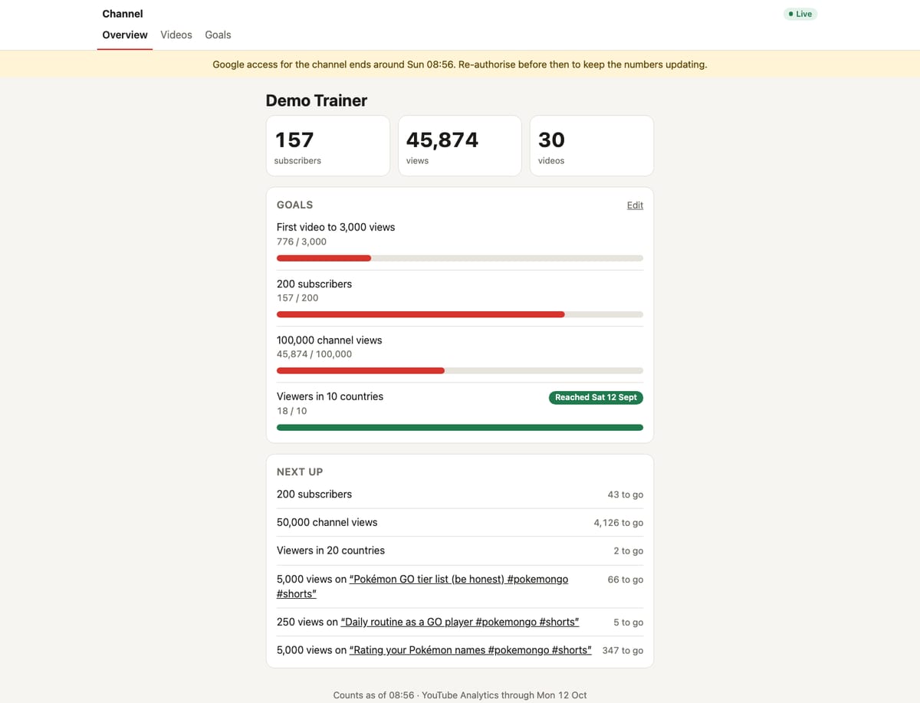Click the 45,874 / 100,000 progress value
The image size is (920, 703).
[x=314, y=354]
